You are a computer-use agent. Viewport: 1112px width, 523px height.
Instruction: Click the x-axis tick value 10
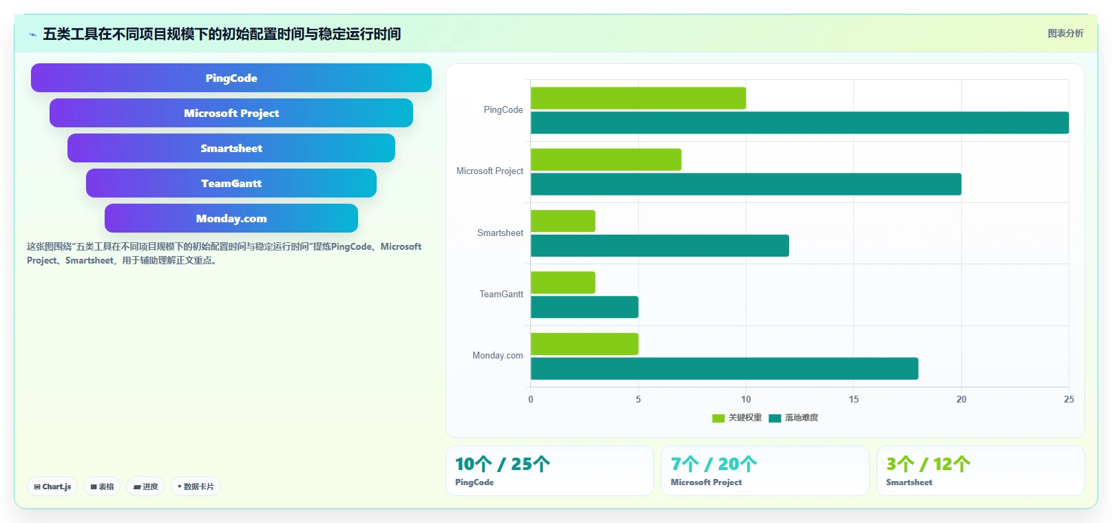[x=746, y=399]
